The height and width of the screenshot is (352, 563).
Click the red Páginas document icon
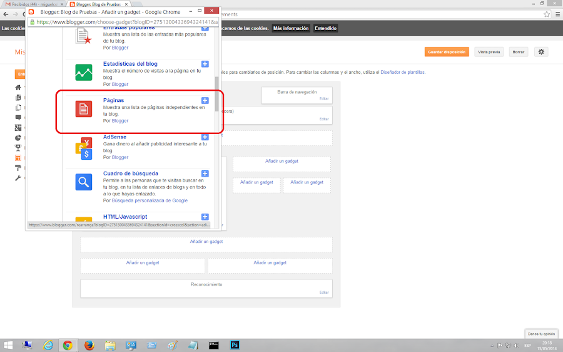[x=84, y=108]
